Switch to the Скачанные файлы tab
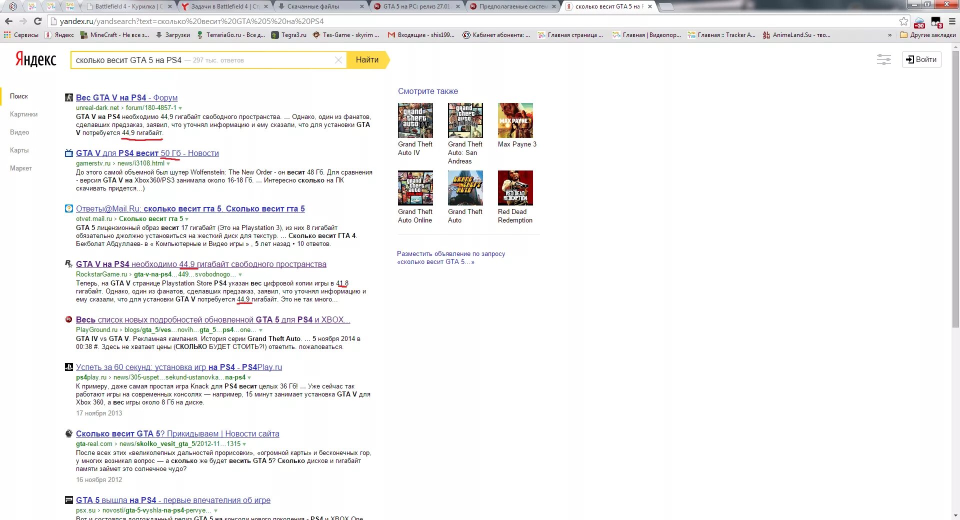 [320, 6]
